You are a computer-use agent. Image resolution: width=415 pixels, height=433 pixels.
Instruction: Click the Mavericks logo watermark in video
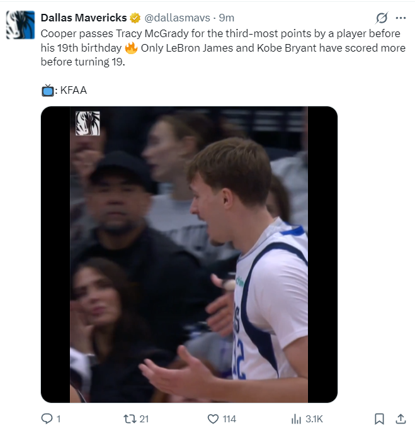click(x=88, y=123)
